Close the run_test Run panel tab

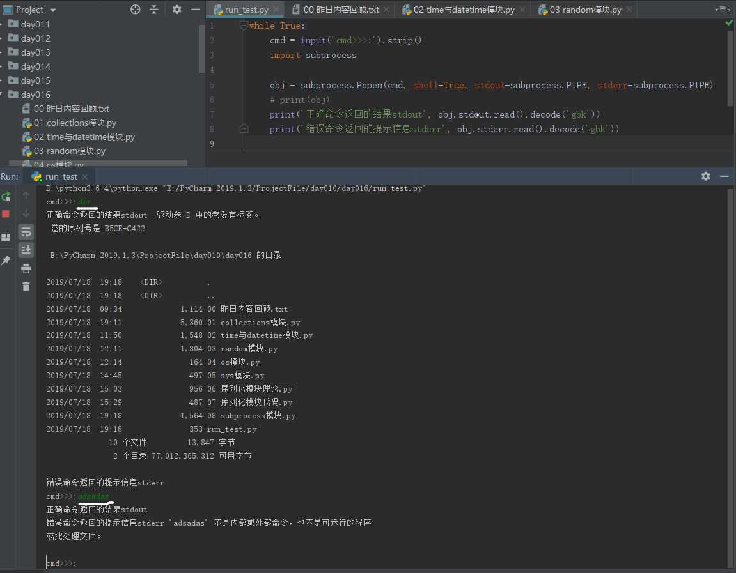coord(85,177)
